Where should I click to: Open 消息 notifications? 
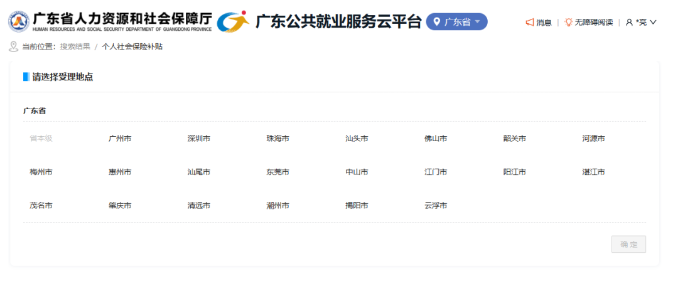539,23
